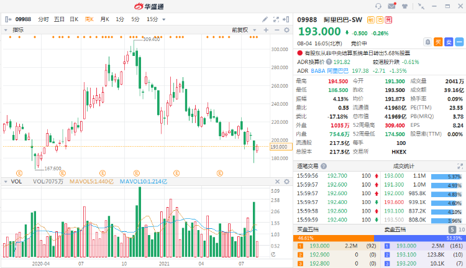Select bid level 3 at 192.800

tap(337, 264)
